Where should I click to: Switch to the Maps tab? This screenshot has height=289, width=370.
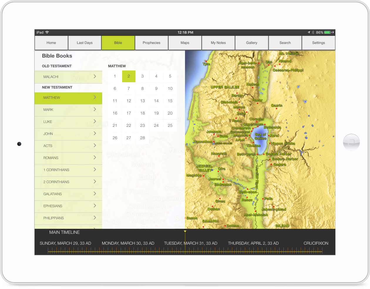tap(185, 43)
